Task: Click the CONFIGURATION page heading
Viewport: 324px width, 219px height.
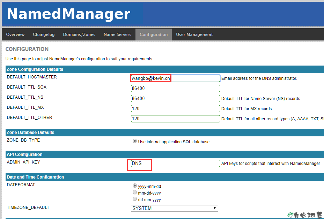Action: click(27, 49)
